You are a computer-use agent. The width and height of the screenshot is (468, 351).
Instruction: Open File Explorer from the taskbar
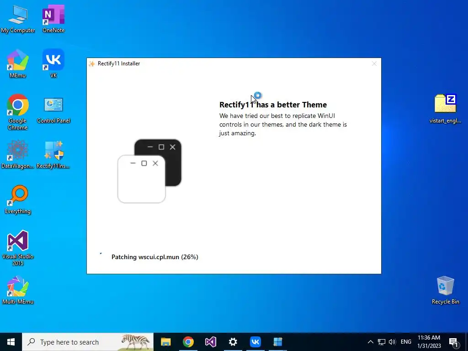[165, 342]
